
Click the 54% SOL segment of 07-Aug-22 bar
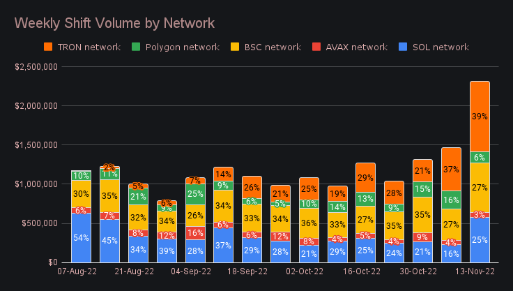(81, 237)
